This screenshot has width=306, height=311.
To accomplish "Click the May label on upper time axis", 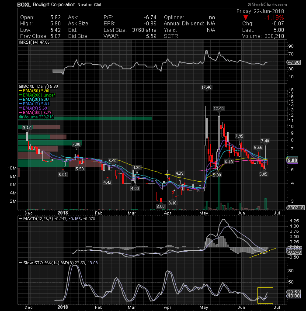I will [x=204, y=213].
